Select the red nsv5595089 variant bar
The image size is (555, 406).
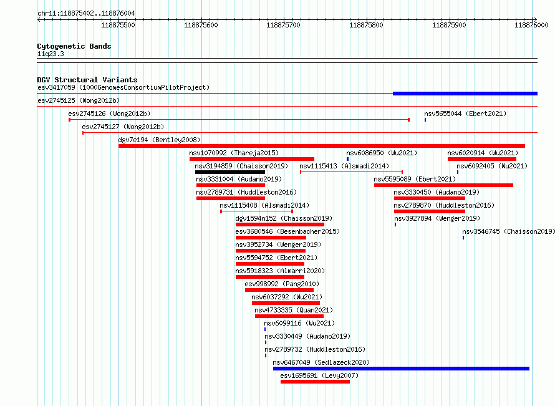coord(443,185)
